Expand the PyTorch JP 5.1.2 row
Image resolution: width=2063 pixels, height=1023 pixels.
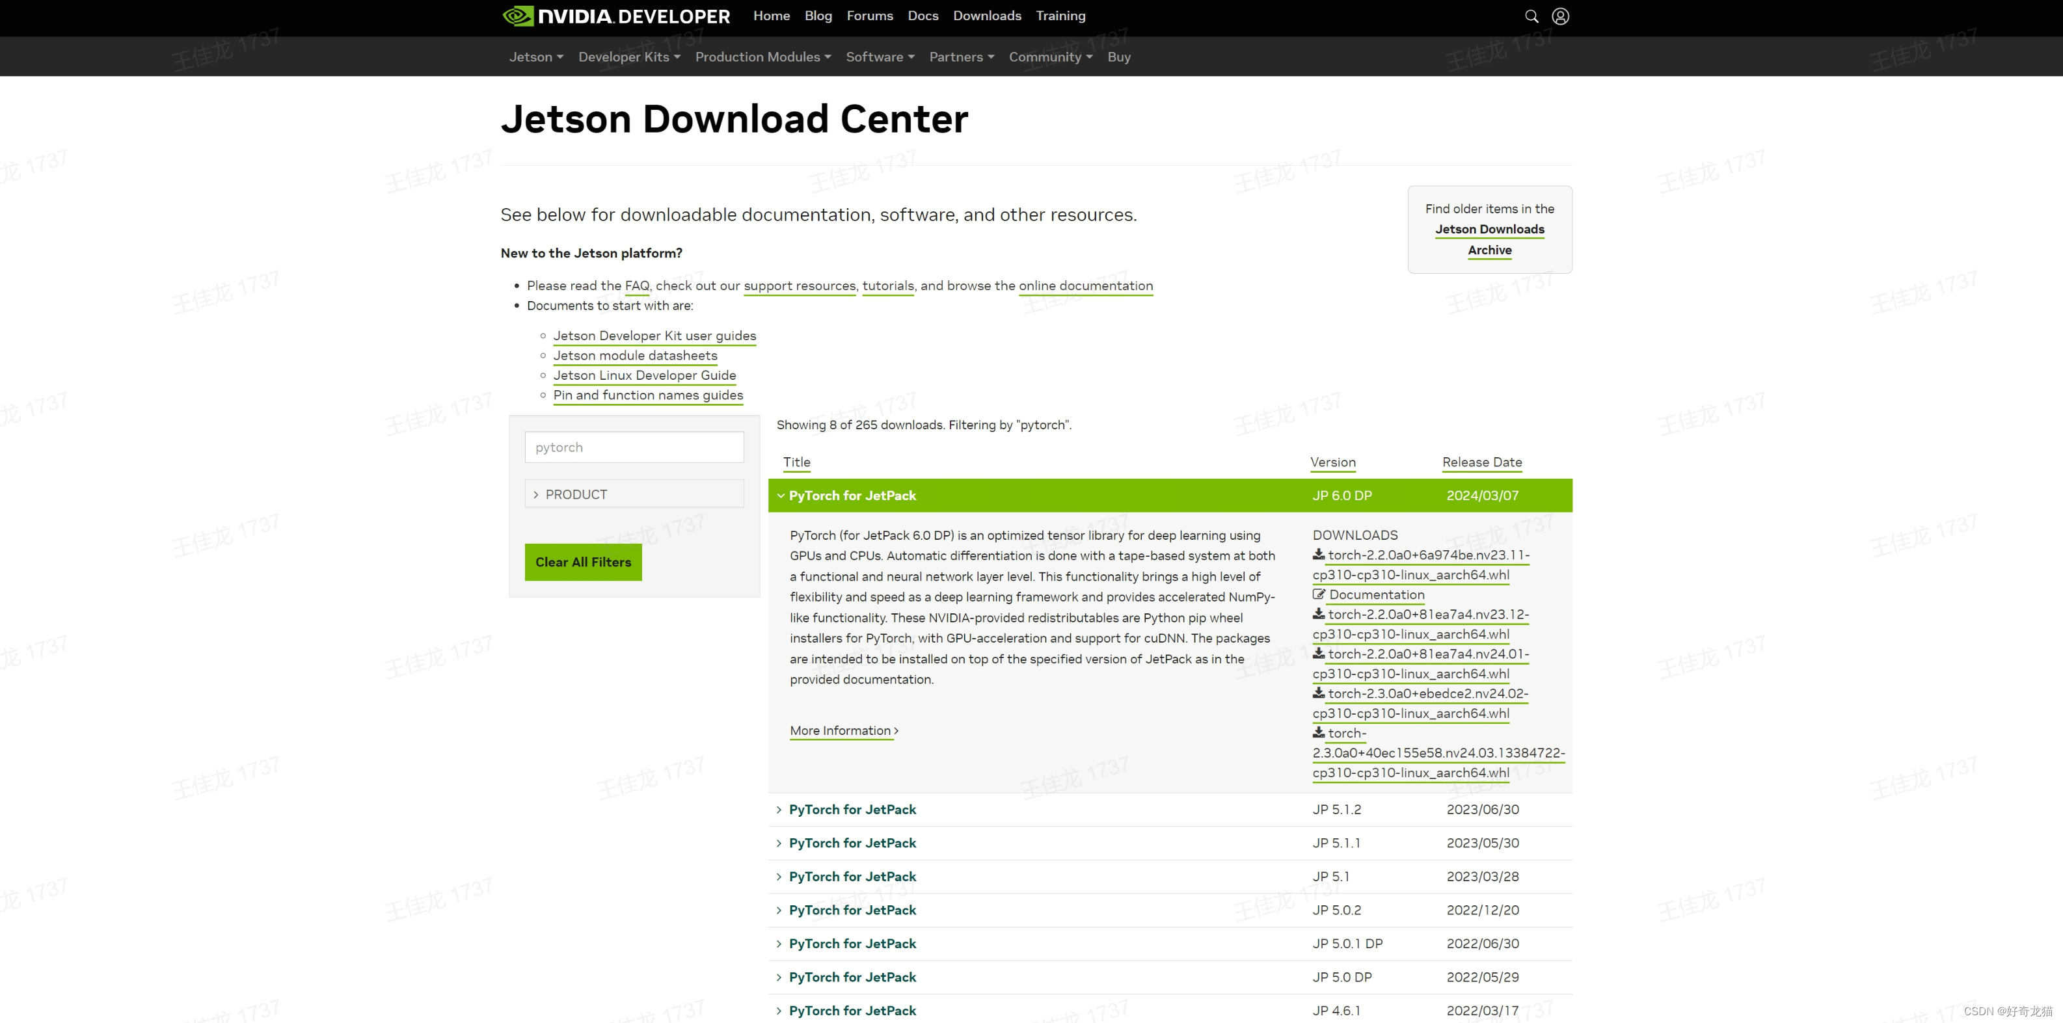click(x=1170, y=809)
